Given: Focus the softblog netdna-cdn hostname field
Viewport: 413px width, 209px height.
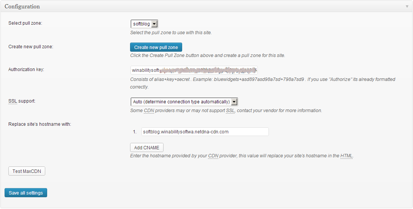Looking at the screenshot, I should click(x=205, y=131).
